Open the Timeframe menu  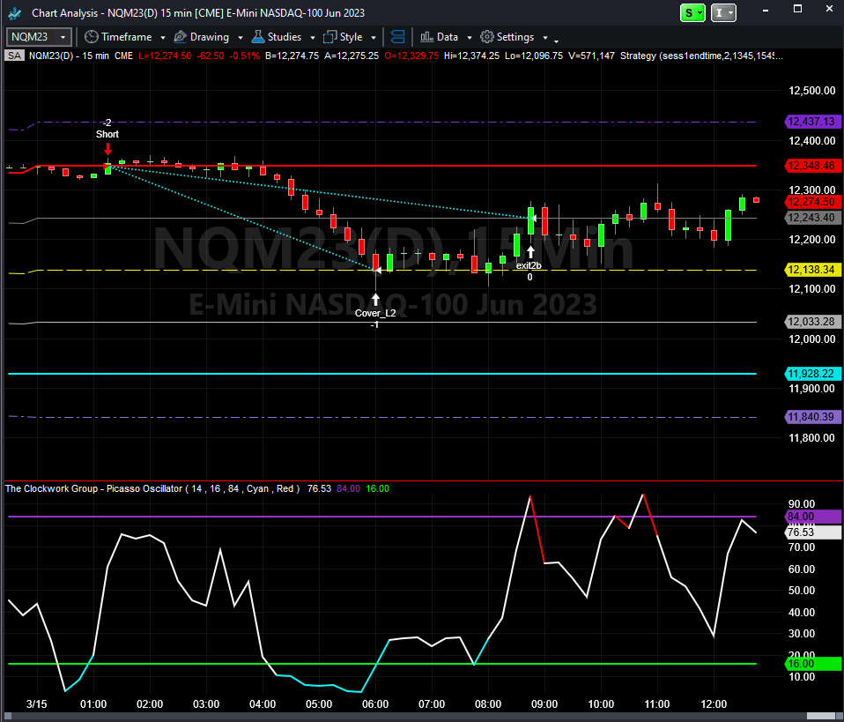125,37
